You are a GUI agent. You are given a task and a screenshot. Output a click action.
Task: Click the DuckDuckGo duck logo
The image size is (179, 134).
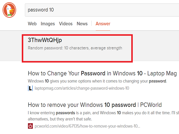point(9,10)
